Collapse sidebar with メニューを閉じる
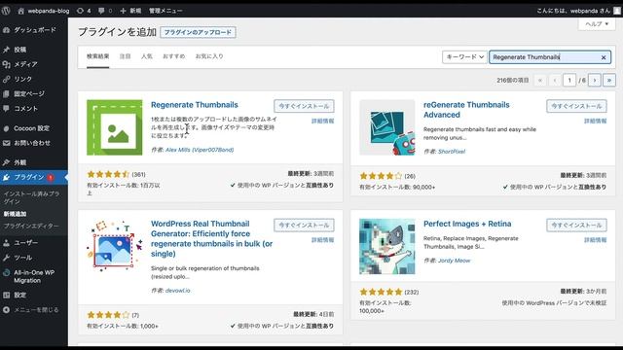The width and height of the screenshot is (623, 350). coord(32,309)
